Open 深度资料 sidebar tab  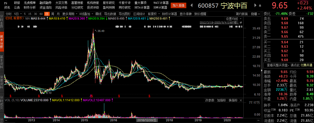(x=2, y=82)
